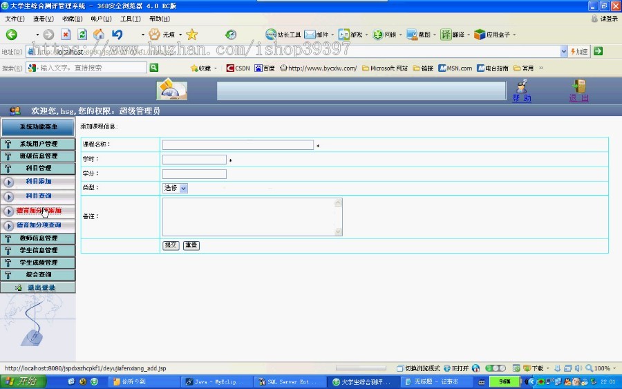Open the 收藏 favorites dropdown
622x389 pixels.
coord(203,68)
